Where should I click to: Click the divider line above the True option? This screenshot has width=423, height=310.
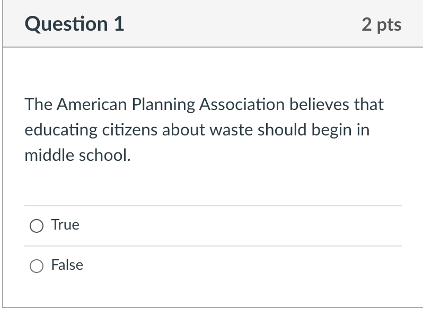click(x=212, y=206)
